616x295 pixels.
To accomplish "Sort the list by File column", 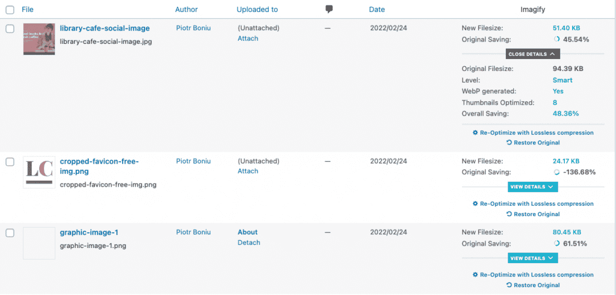I will click(x=28, y=10).
